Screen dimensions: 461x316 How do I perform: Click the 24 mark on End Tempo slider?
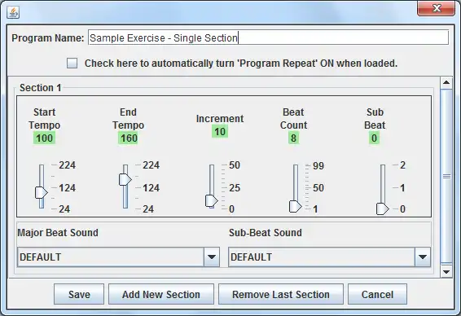point(148,209)
